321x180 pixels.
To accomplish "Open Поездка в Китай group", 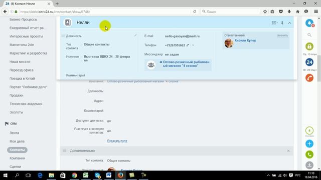I will coord(22,78).
